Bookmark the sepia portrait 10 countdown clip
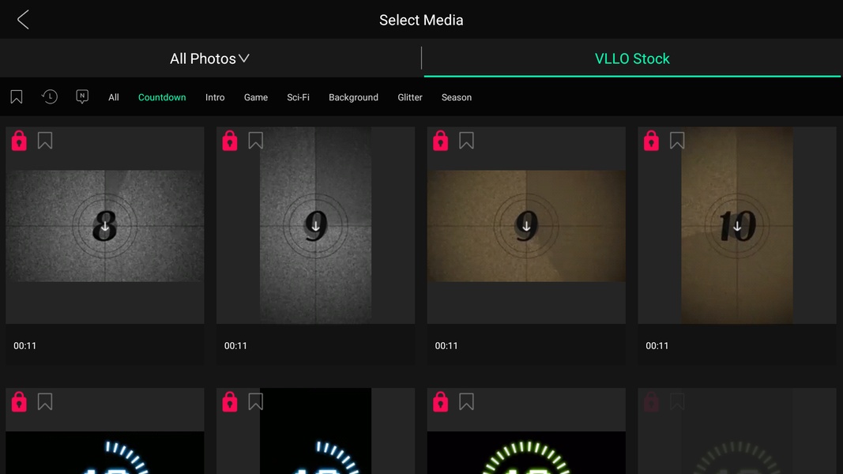843x474 pixels. [677, 141]
